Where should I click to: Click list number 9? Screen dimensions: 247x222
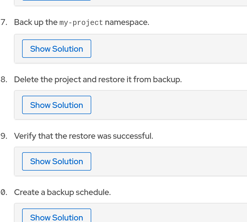pos(3,136)
